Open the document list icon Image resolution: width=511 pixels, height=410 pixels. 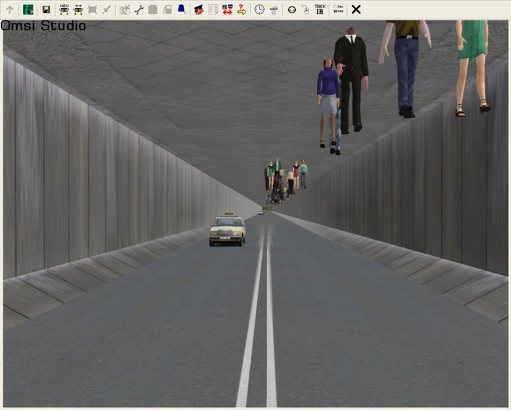pyautogui.click(x=213, y=9)
